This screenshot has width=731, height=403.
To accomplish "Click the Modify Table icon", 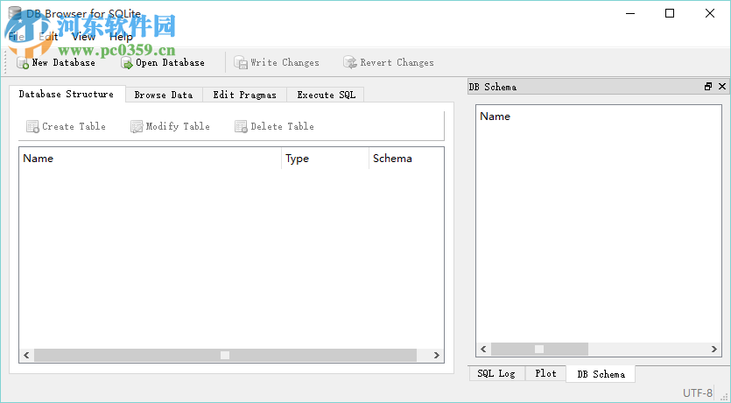I will [137, 126].
